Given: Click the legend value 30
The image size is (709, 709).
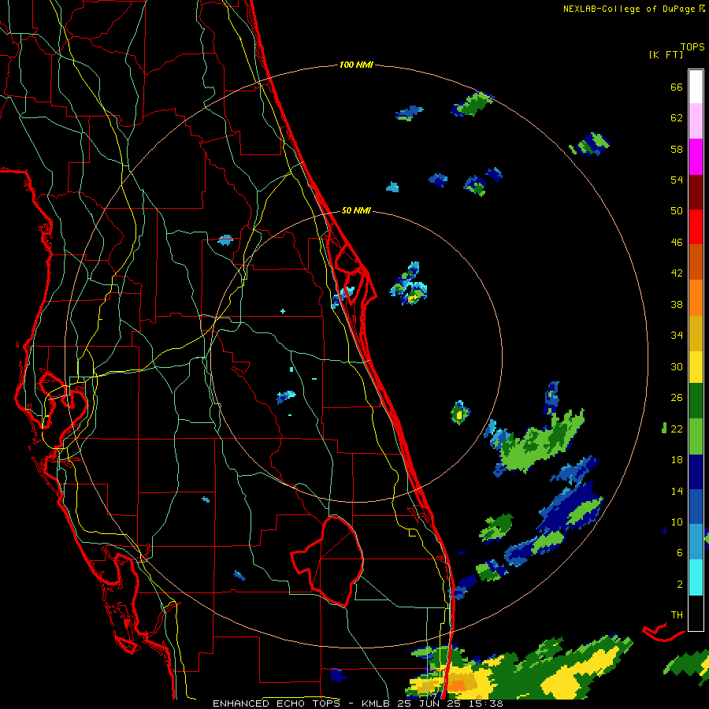Looking at the screenshot, I should pyautogui.click(x=677, y=366).
